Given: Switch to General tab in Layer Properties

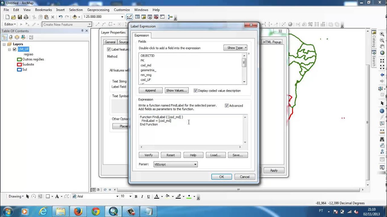Looking at the screenshot, I should 110,42.
